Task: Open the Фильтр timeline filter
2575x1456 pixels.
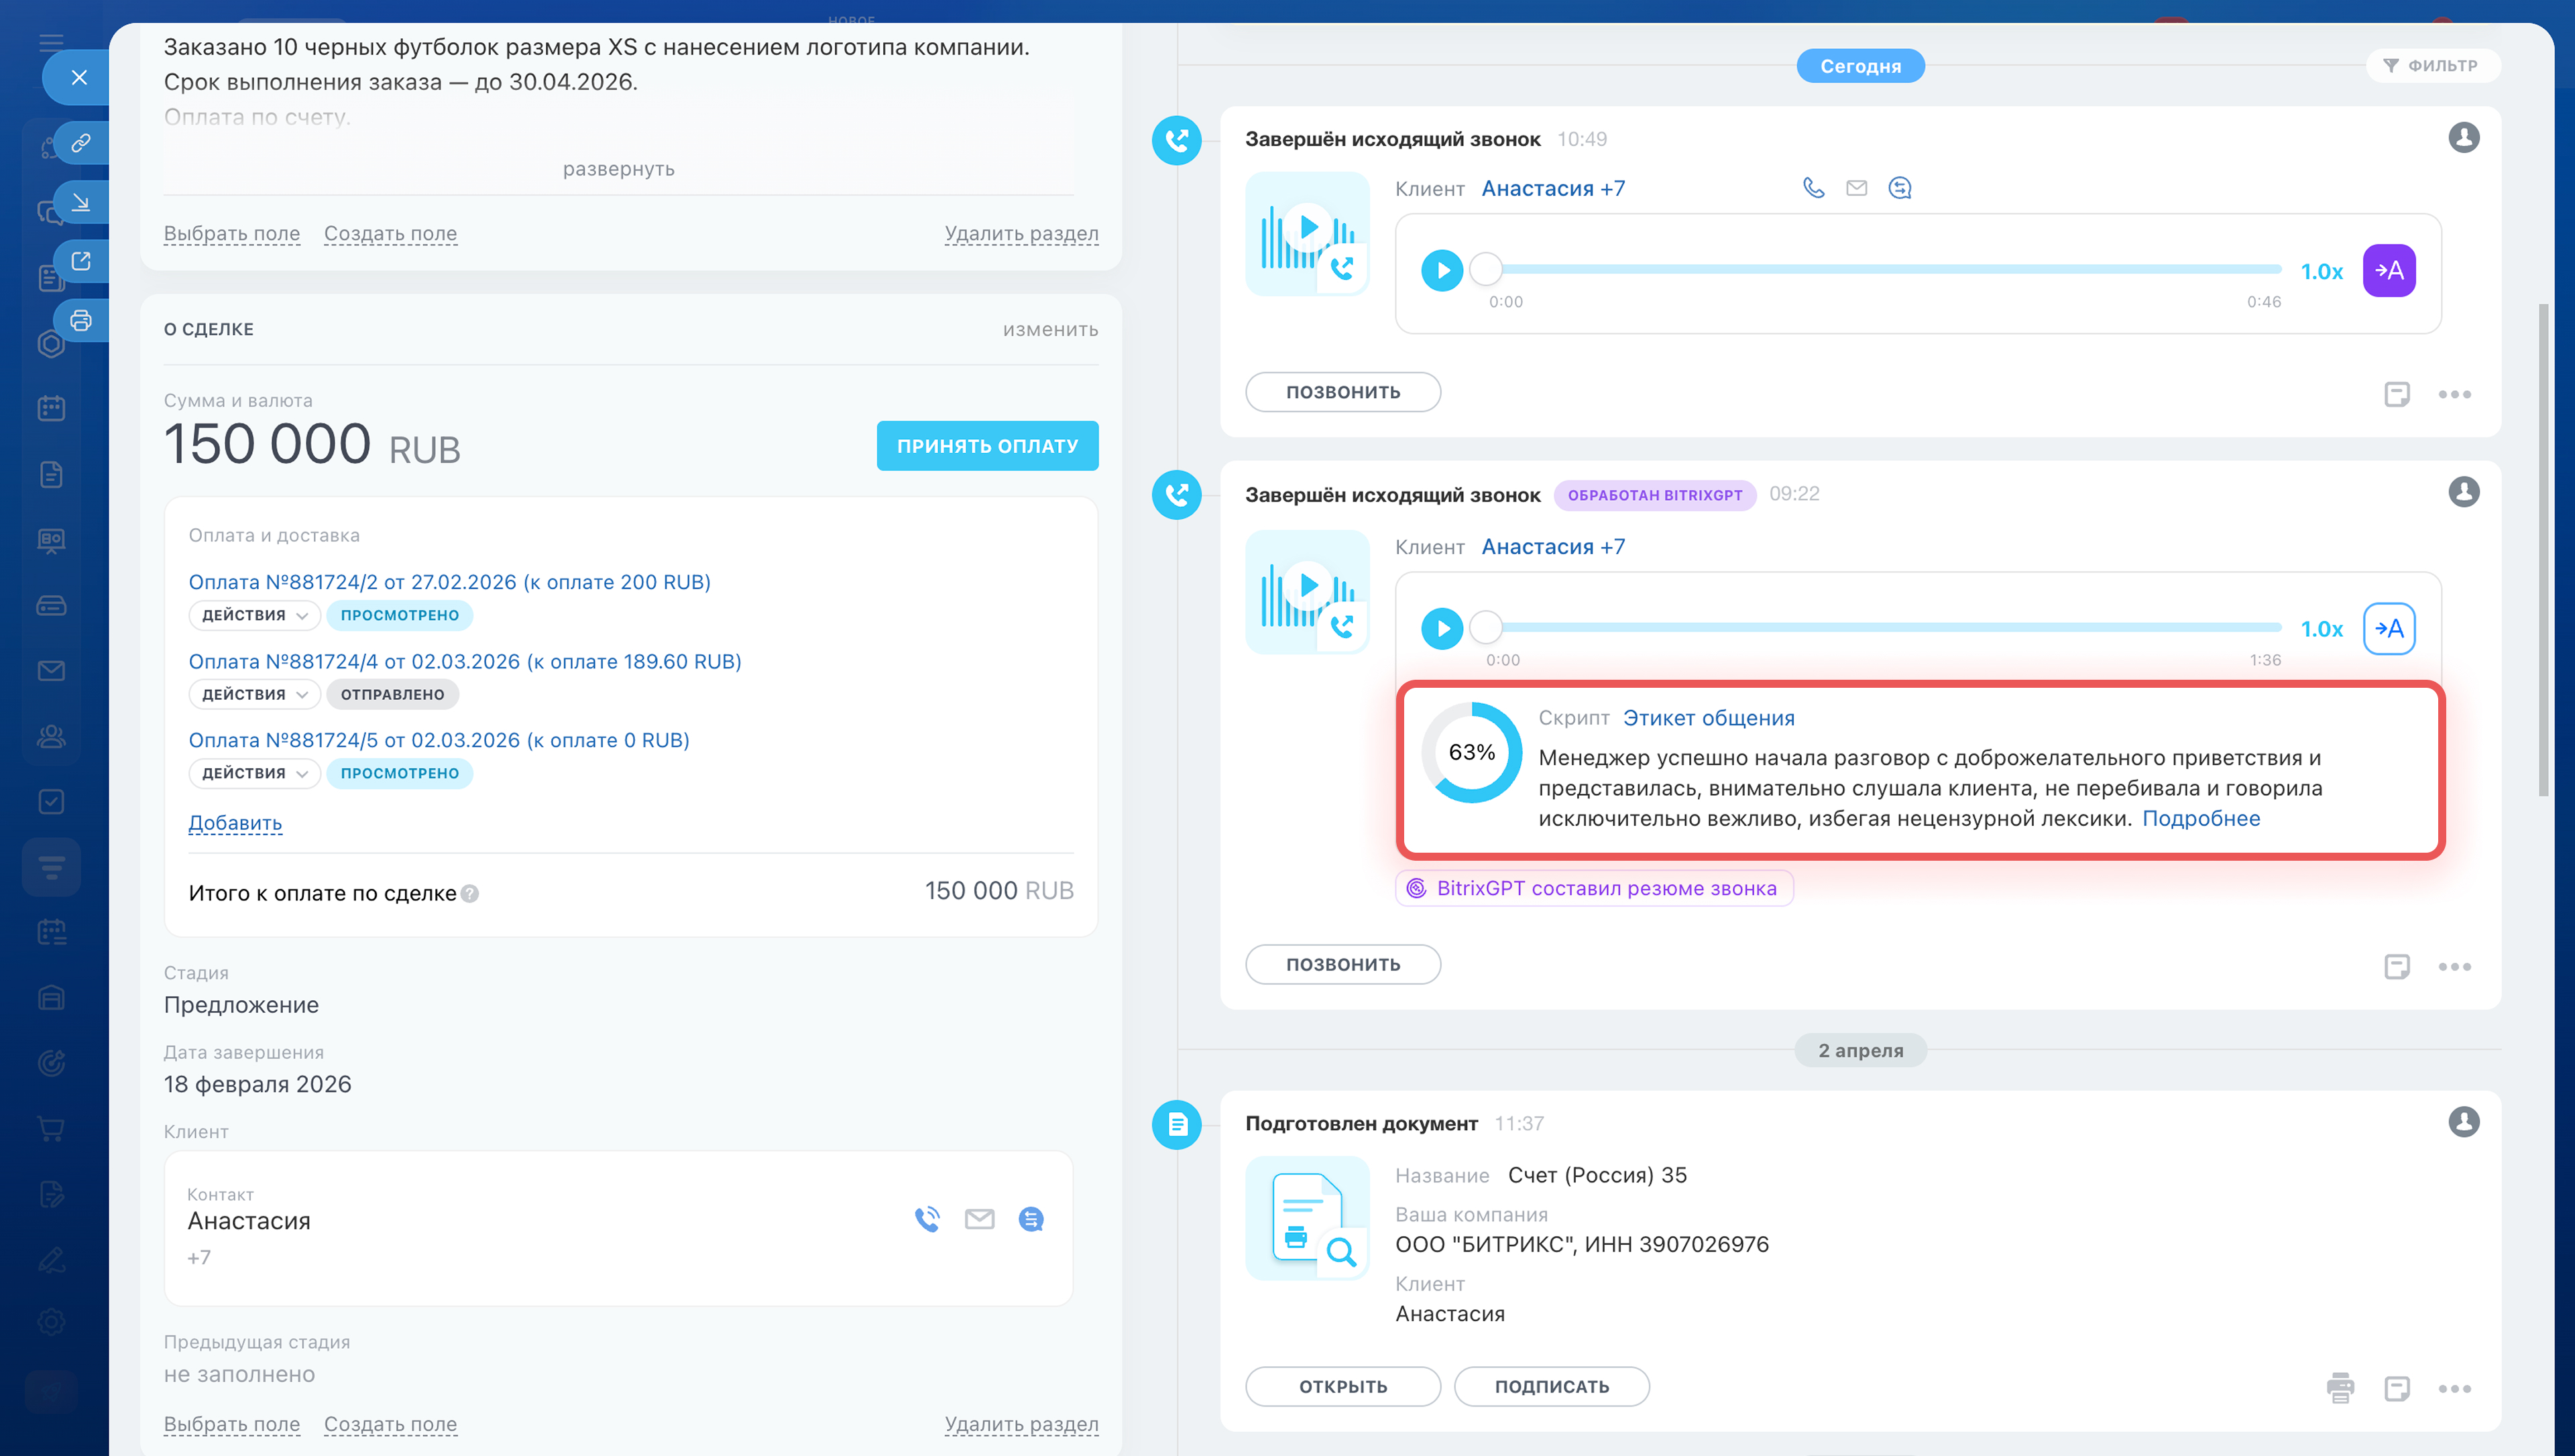Action: point(2432,66)
